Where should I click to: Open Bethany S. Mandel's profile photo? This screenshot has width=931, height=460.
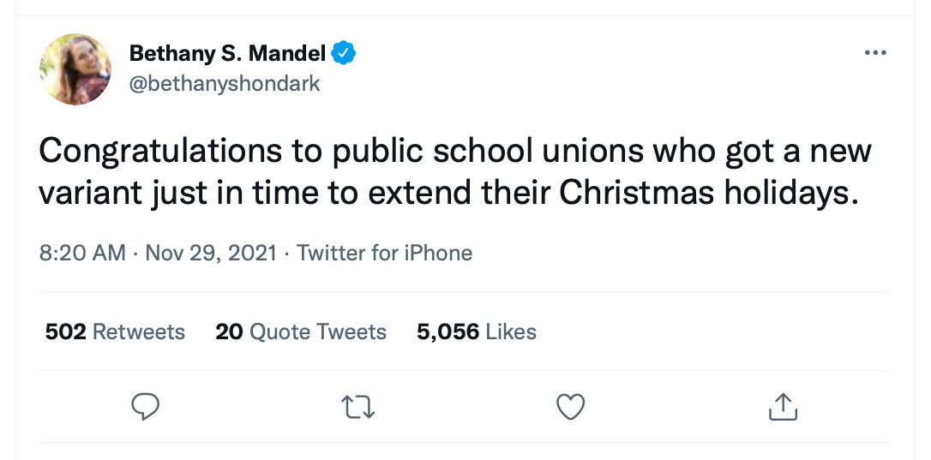click(75, 69)
